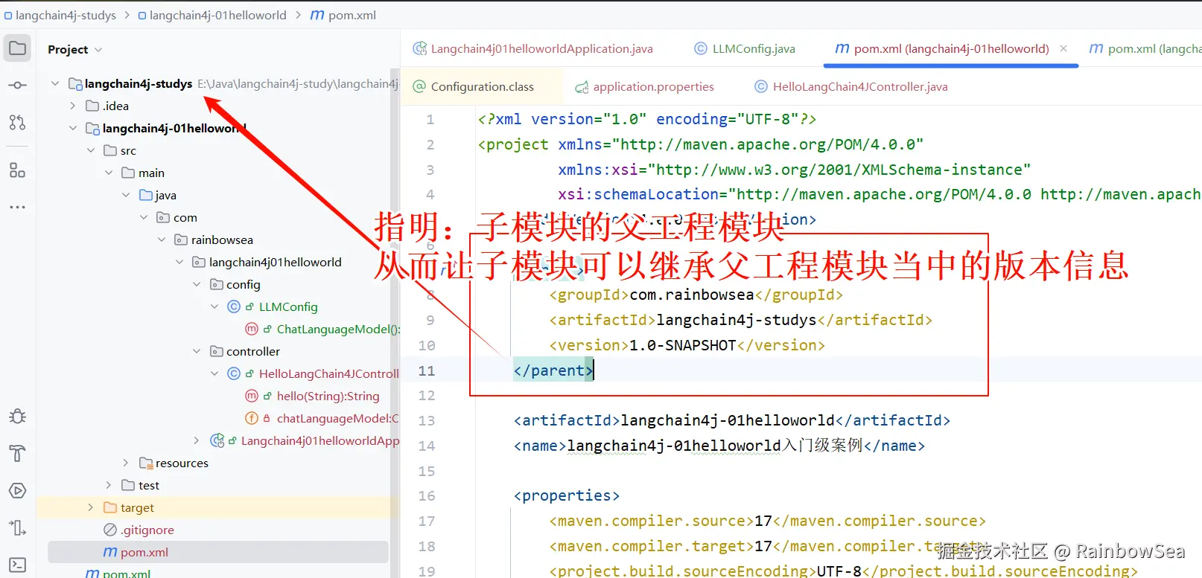Click the Maven icon in breadcrumb pom.xml

pos(317,15)
